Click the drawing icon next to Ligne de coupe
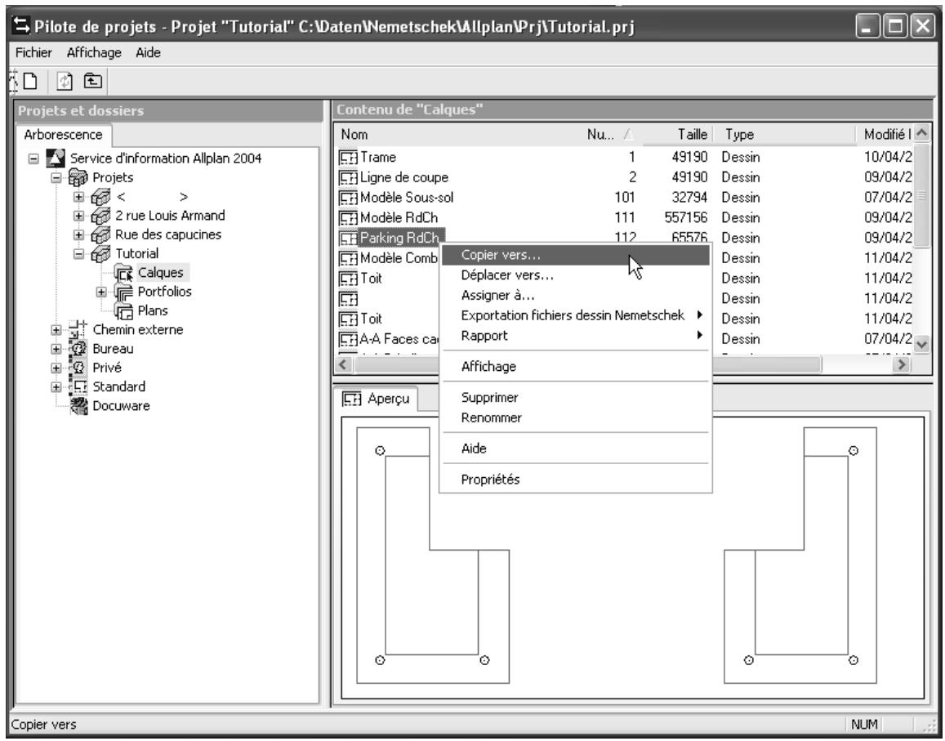The width and height of the screenshot is (945, 741). pyautogui.click(x=348, y=178)
